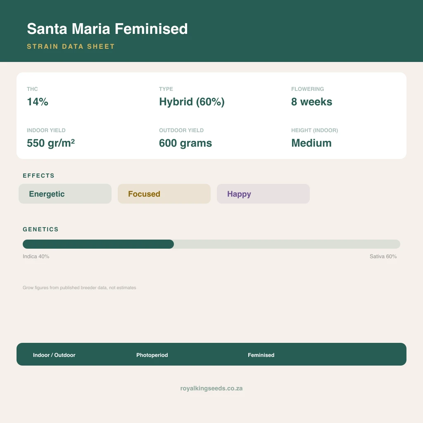The image size is (423, 423).
Task: Click Photoperiod in the footer bar
Action: click(x=152, y=355)
